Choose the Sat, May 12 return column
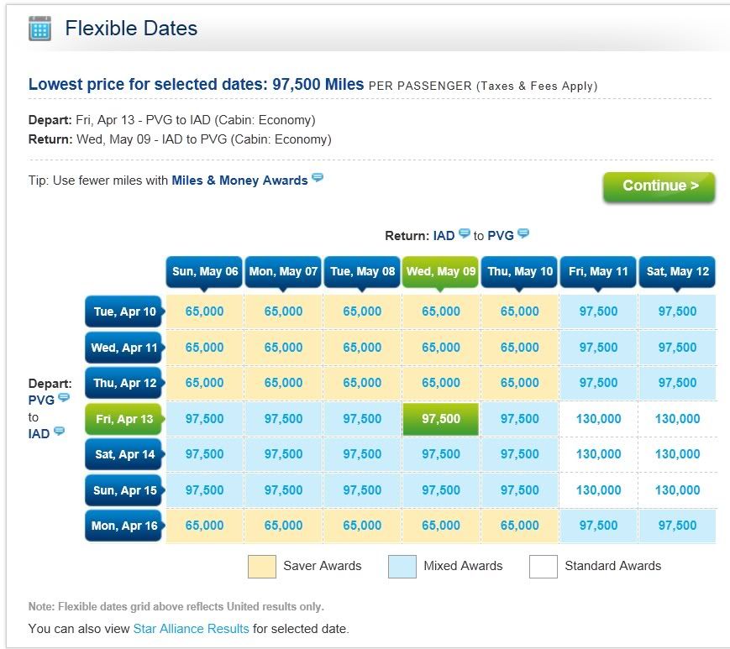The height and width of the screenshot is (649, 730). tap(677, 272)
